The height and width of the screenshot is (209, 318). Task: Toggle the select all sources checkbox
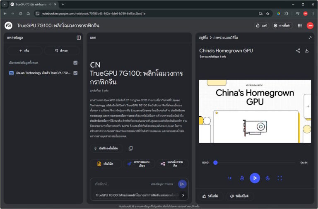point(75,62)
